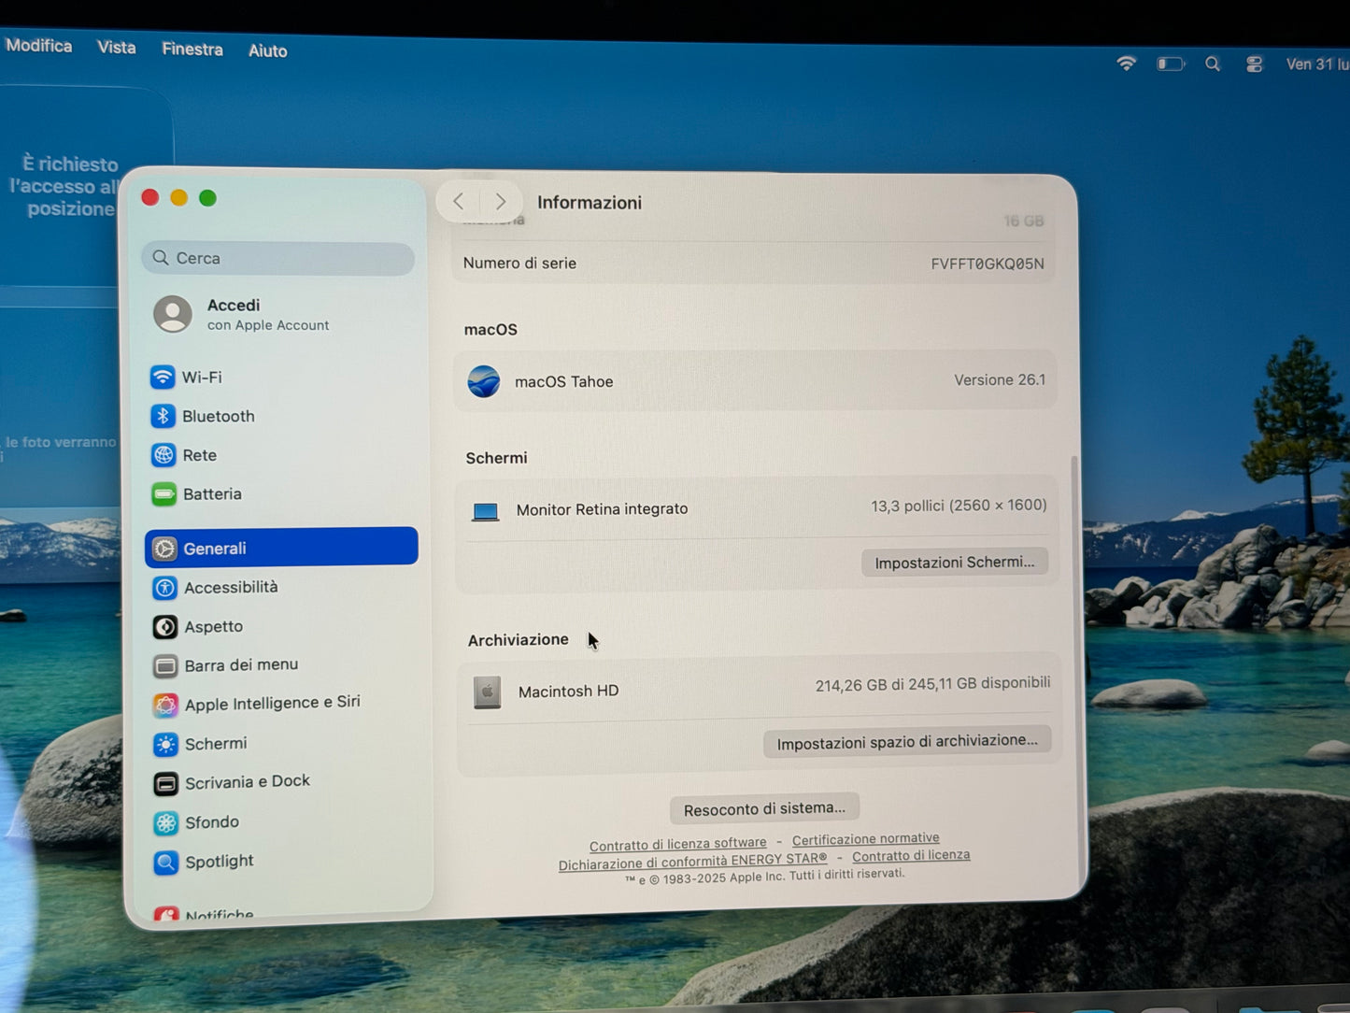
Task: Click the Impostazioni Schermi… button
Action: click(955, 562)
